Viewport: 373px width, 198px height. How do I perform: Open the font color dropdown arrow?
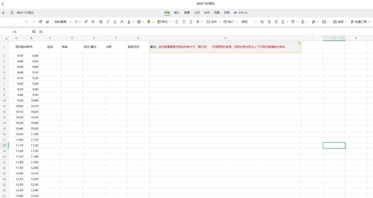coord(133,22)
